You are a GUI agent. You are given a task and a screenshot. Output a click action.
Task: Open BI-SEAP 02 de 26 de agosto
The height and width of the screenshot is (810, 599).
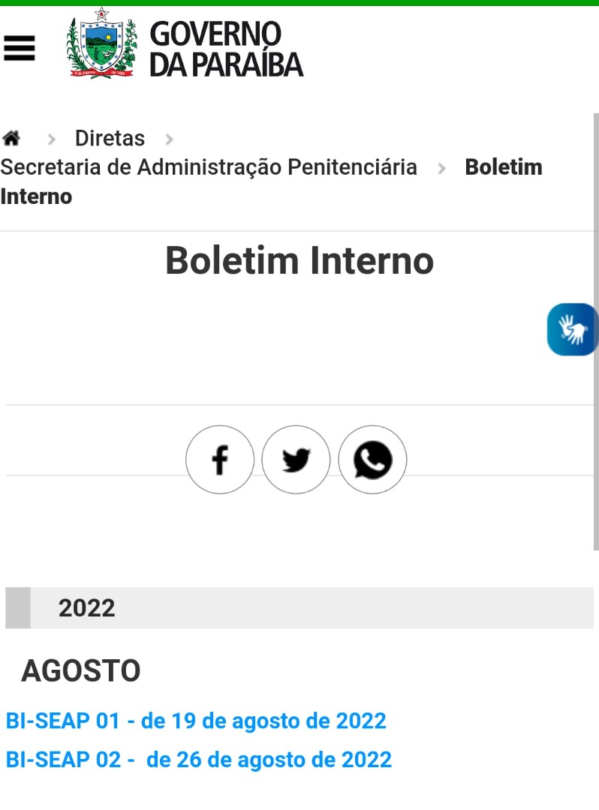pos(199,760)
